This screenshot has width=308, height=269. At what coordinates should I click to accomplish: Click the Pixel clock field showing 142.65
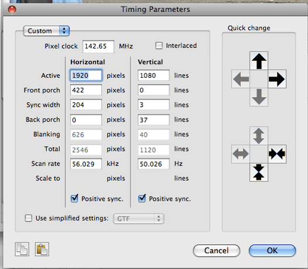[x=98, y=47]
